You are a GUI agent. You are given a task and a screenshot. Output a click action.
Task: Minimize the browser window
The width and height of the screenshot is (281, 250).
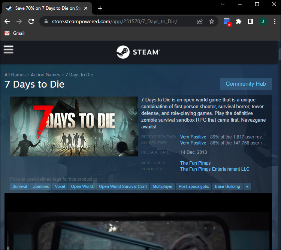click(240, 4)
